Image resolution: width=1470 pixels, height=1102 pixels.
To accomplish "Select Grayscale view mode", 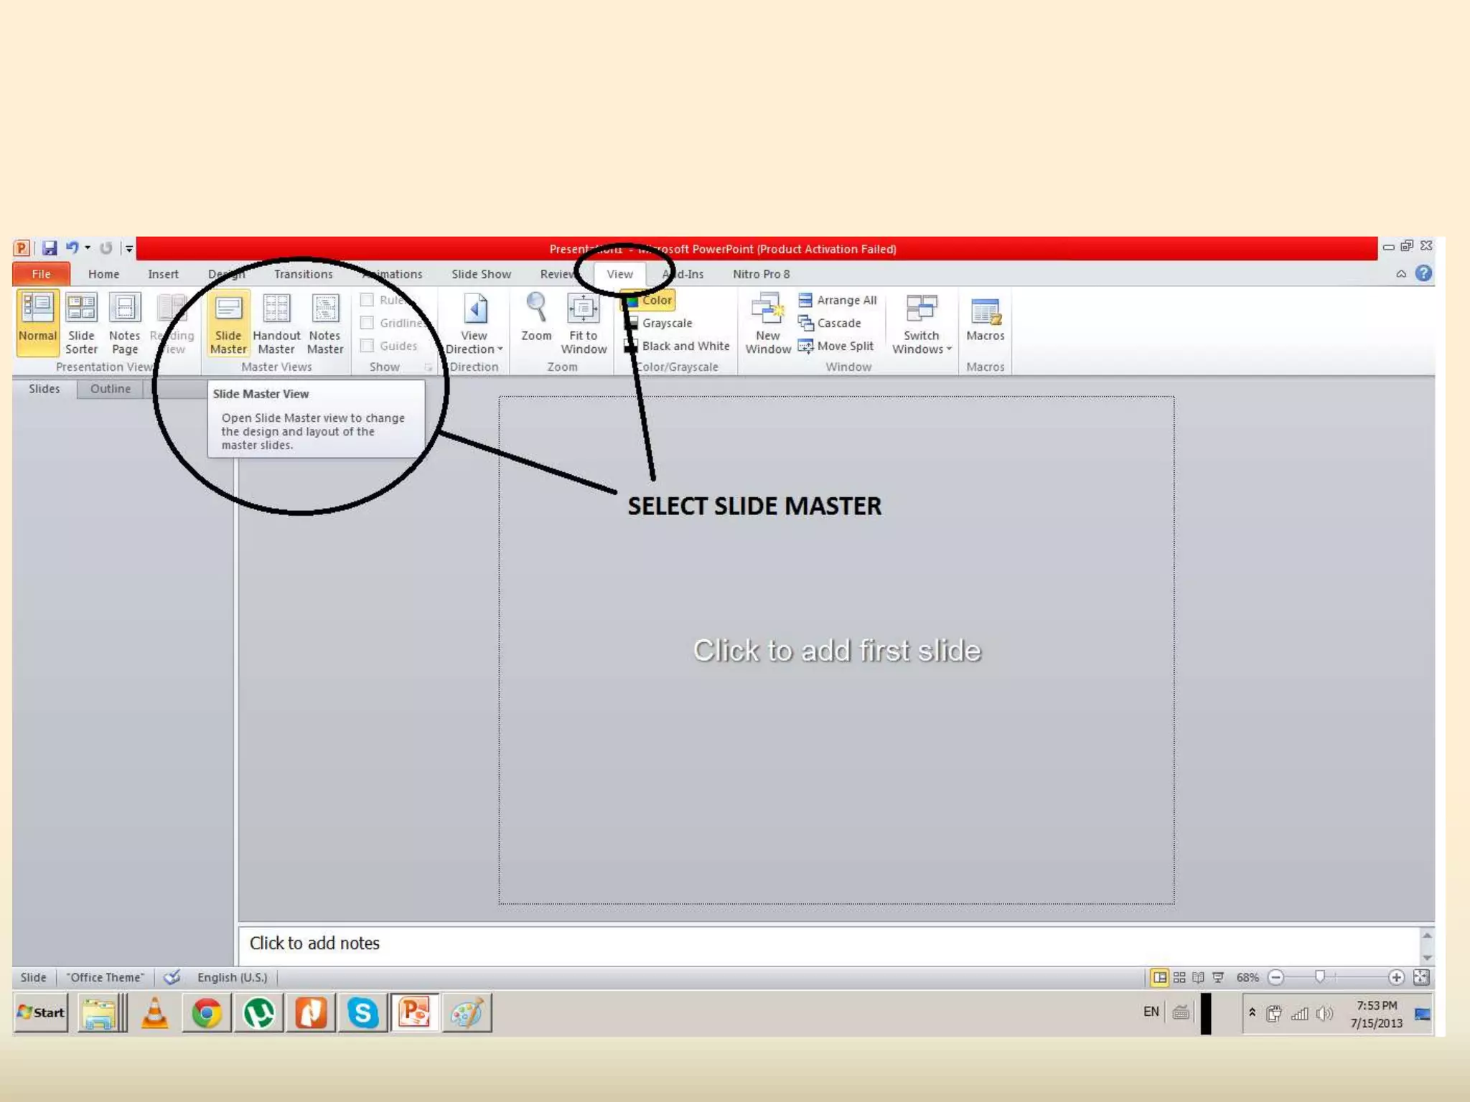I will (667, 323).
